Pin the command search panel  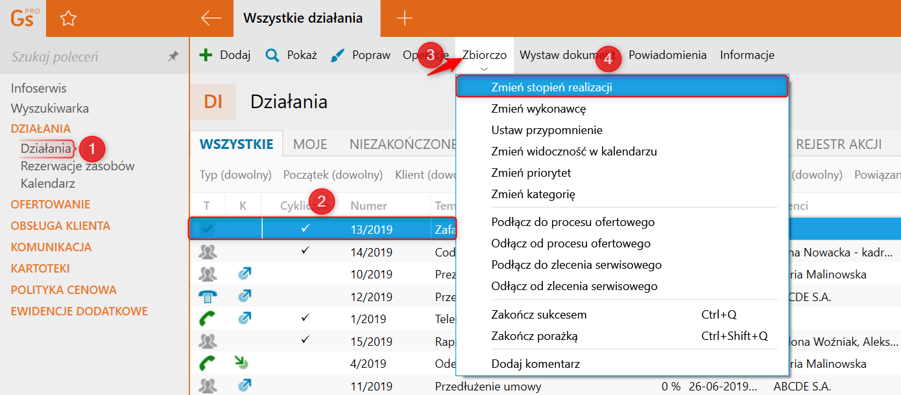173,57
